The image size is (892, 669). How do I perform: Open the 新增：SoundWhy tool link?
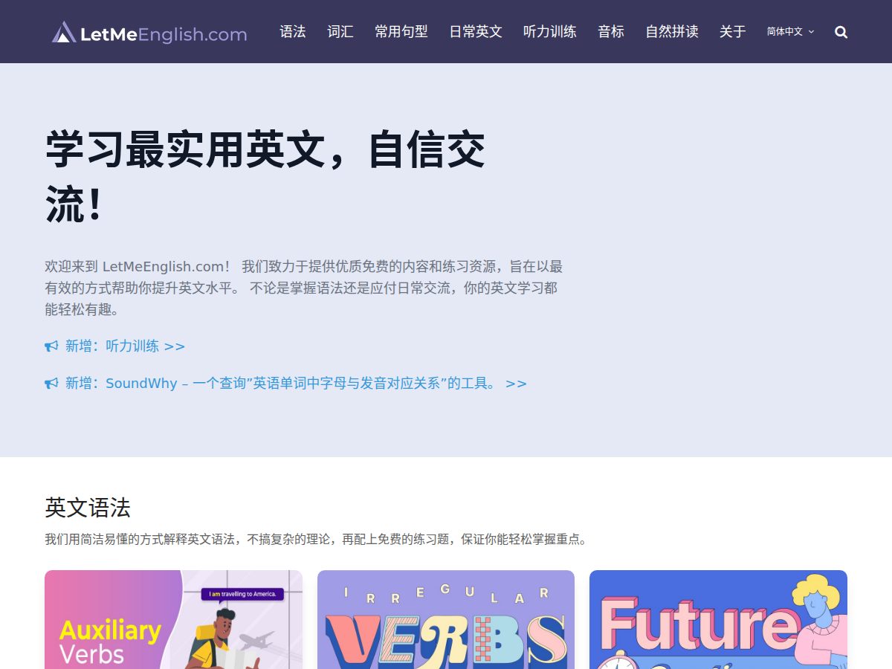click(x=296, y=384)
